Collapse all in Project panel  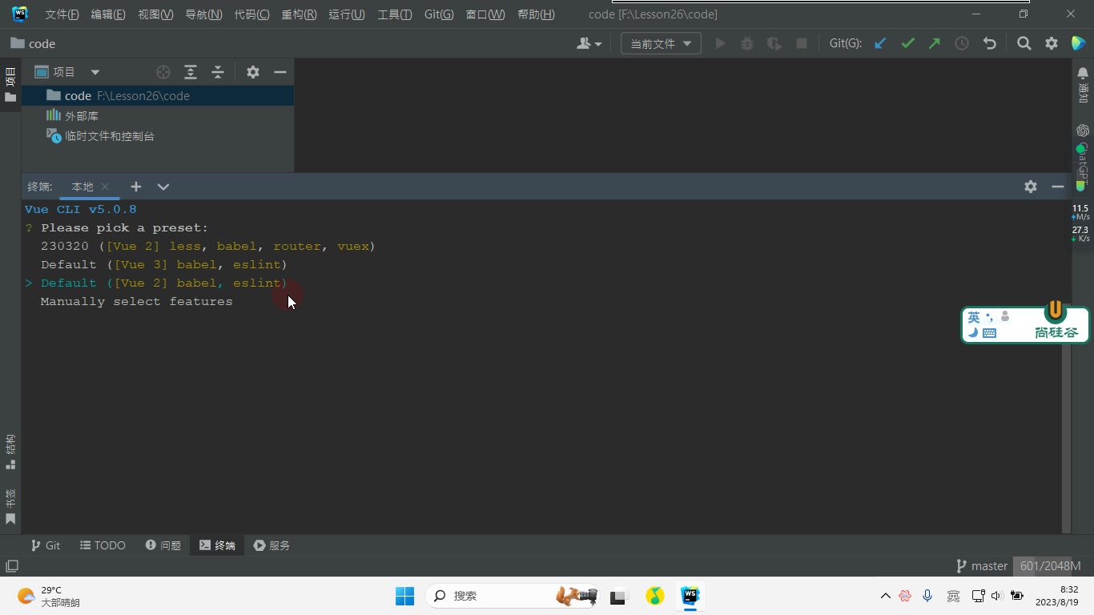coord(218,72)
